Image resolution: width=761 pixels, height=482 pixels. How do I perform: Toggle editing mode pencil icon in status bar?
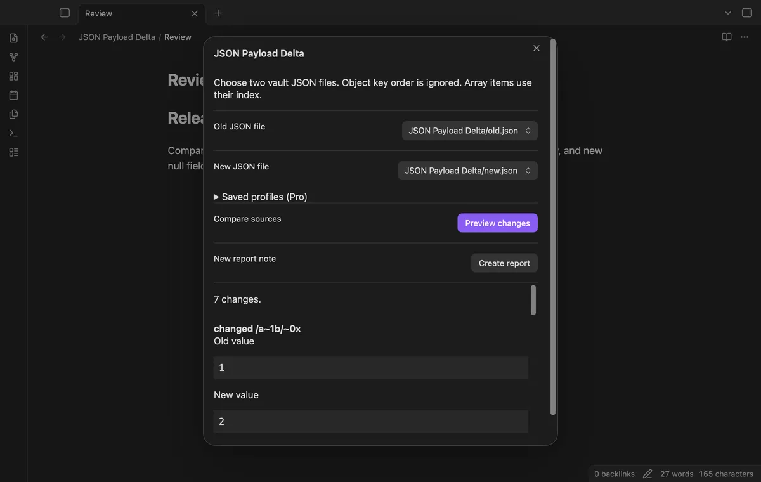pos(647,474)
